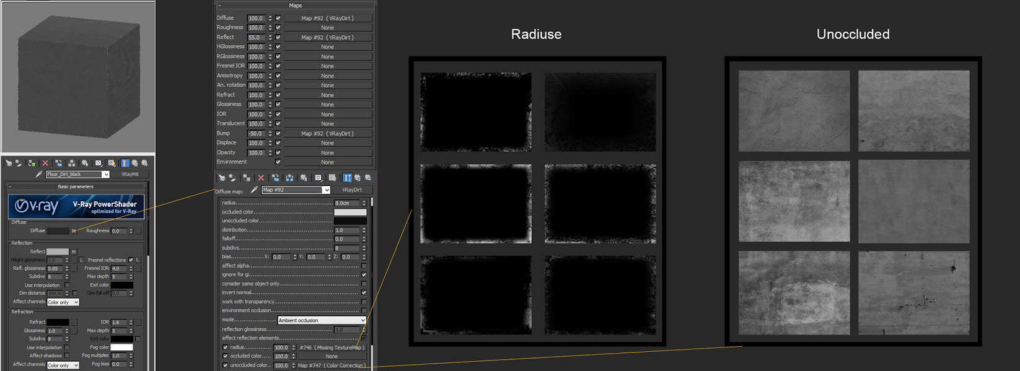The image size is (1020, 371).
Task: Click Go to Parent icon above VRayDirt button
Action: tap(357, 178)
